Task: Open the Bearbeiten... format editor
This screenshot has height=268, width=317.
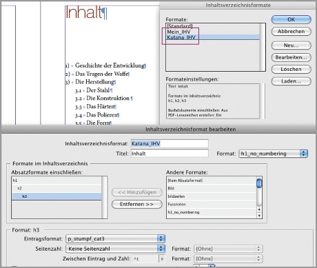Action: 291,57
